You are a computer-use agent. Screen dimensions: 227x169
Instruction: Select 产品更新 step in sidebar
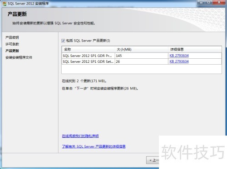pyautogui.click(x=12, y=51)
